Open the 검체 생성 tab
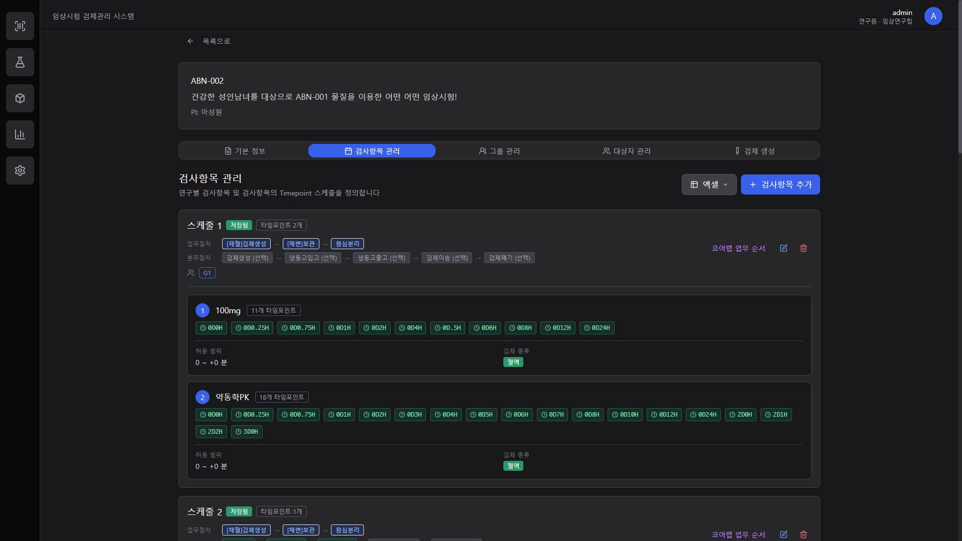Image resolution: width=962 pixels, height=541 pixels. [x=754, y=151]
